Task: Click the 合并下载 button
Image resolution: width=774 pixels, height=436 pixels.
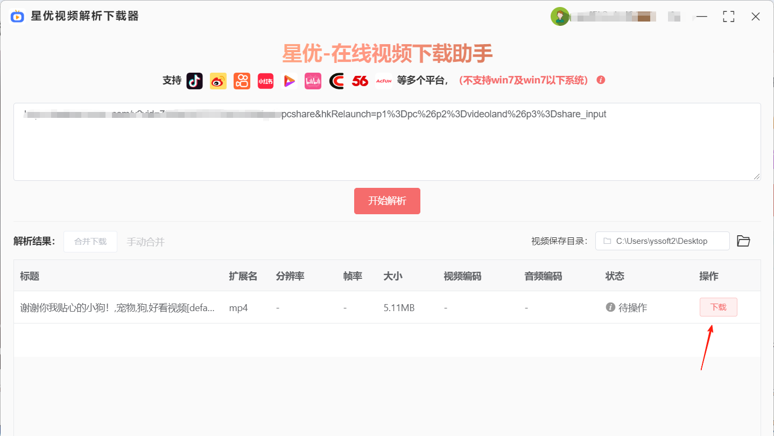Action: coord(90,242)
